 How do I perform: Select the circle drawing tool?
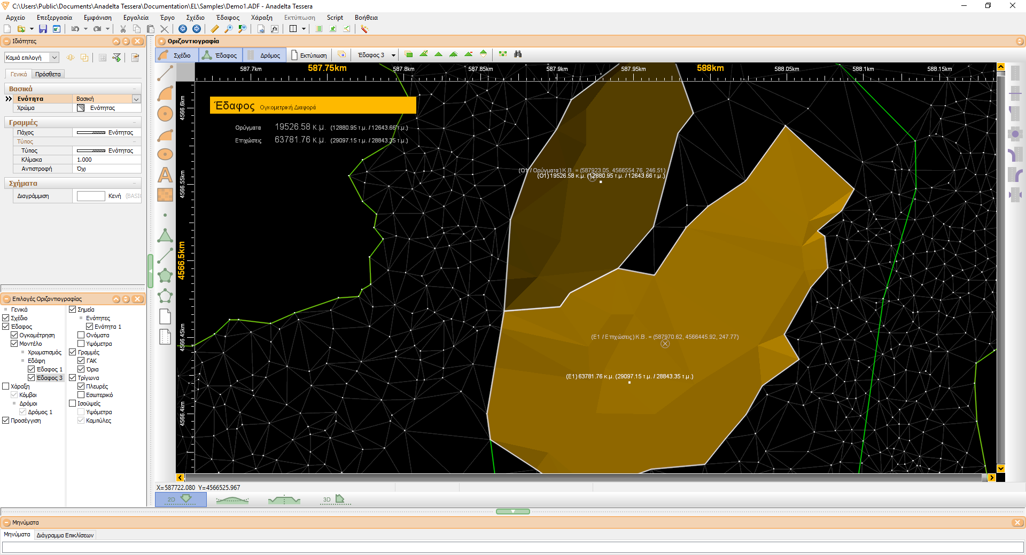coord(165,114)
